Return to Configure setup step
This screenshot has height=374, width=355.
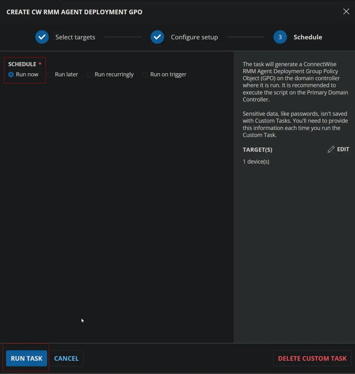click(x=194, y=37)
